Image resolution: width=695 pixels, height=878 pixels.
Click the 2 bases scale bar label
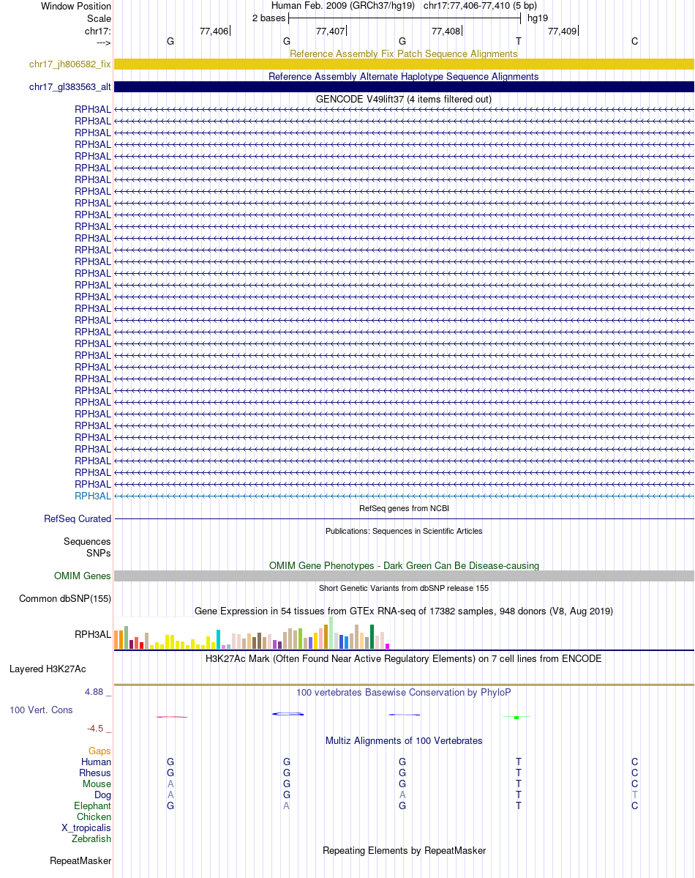(x=268, y=18)
